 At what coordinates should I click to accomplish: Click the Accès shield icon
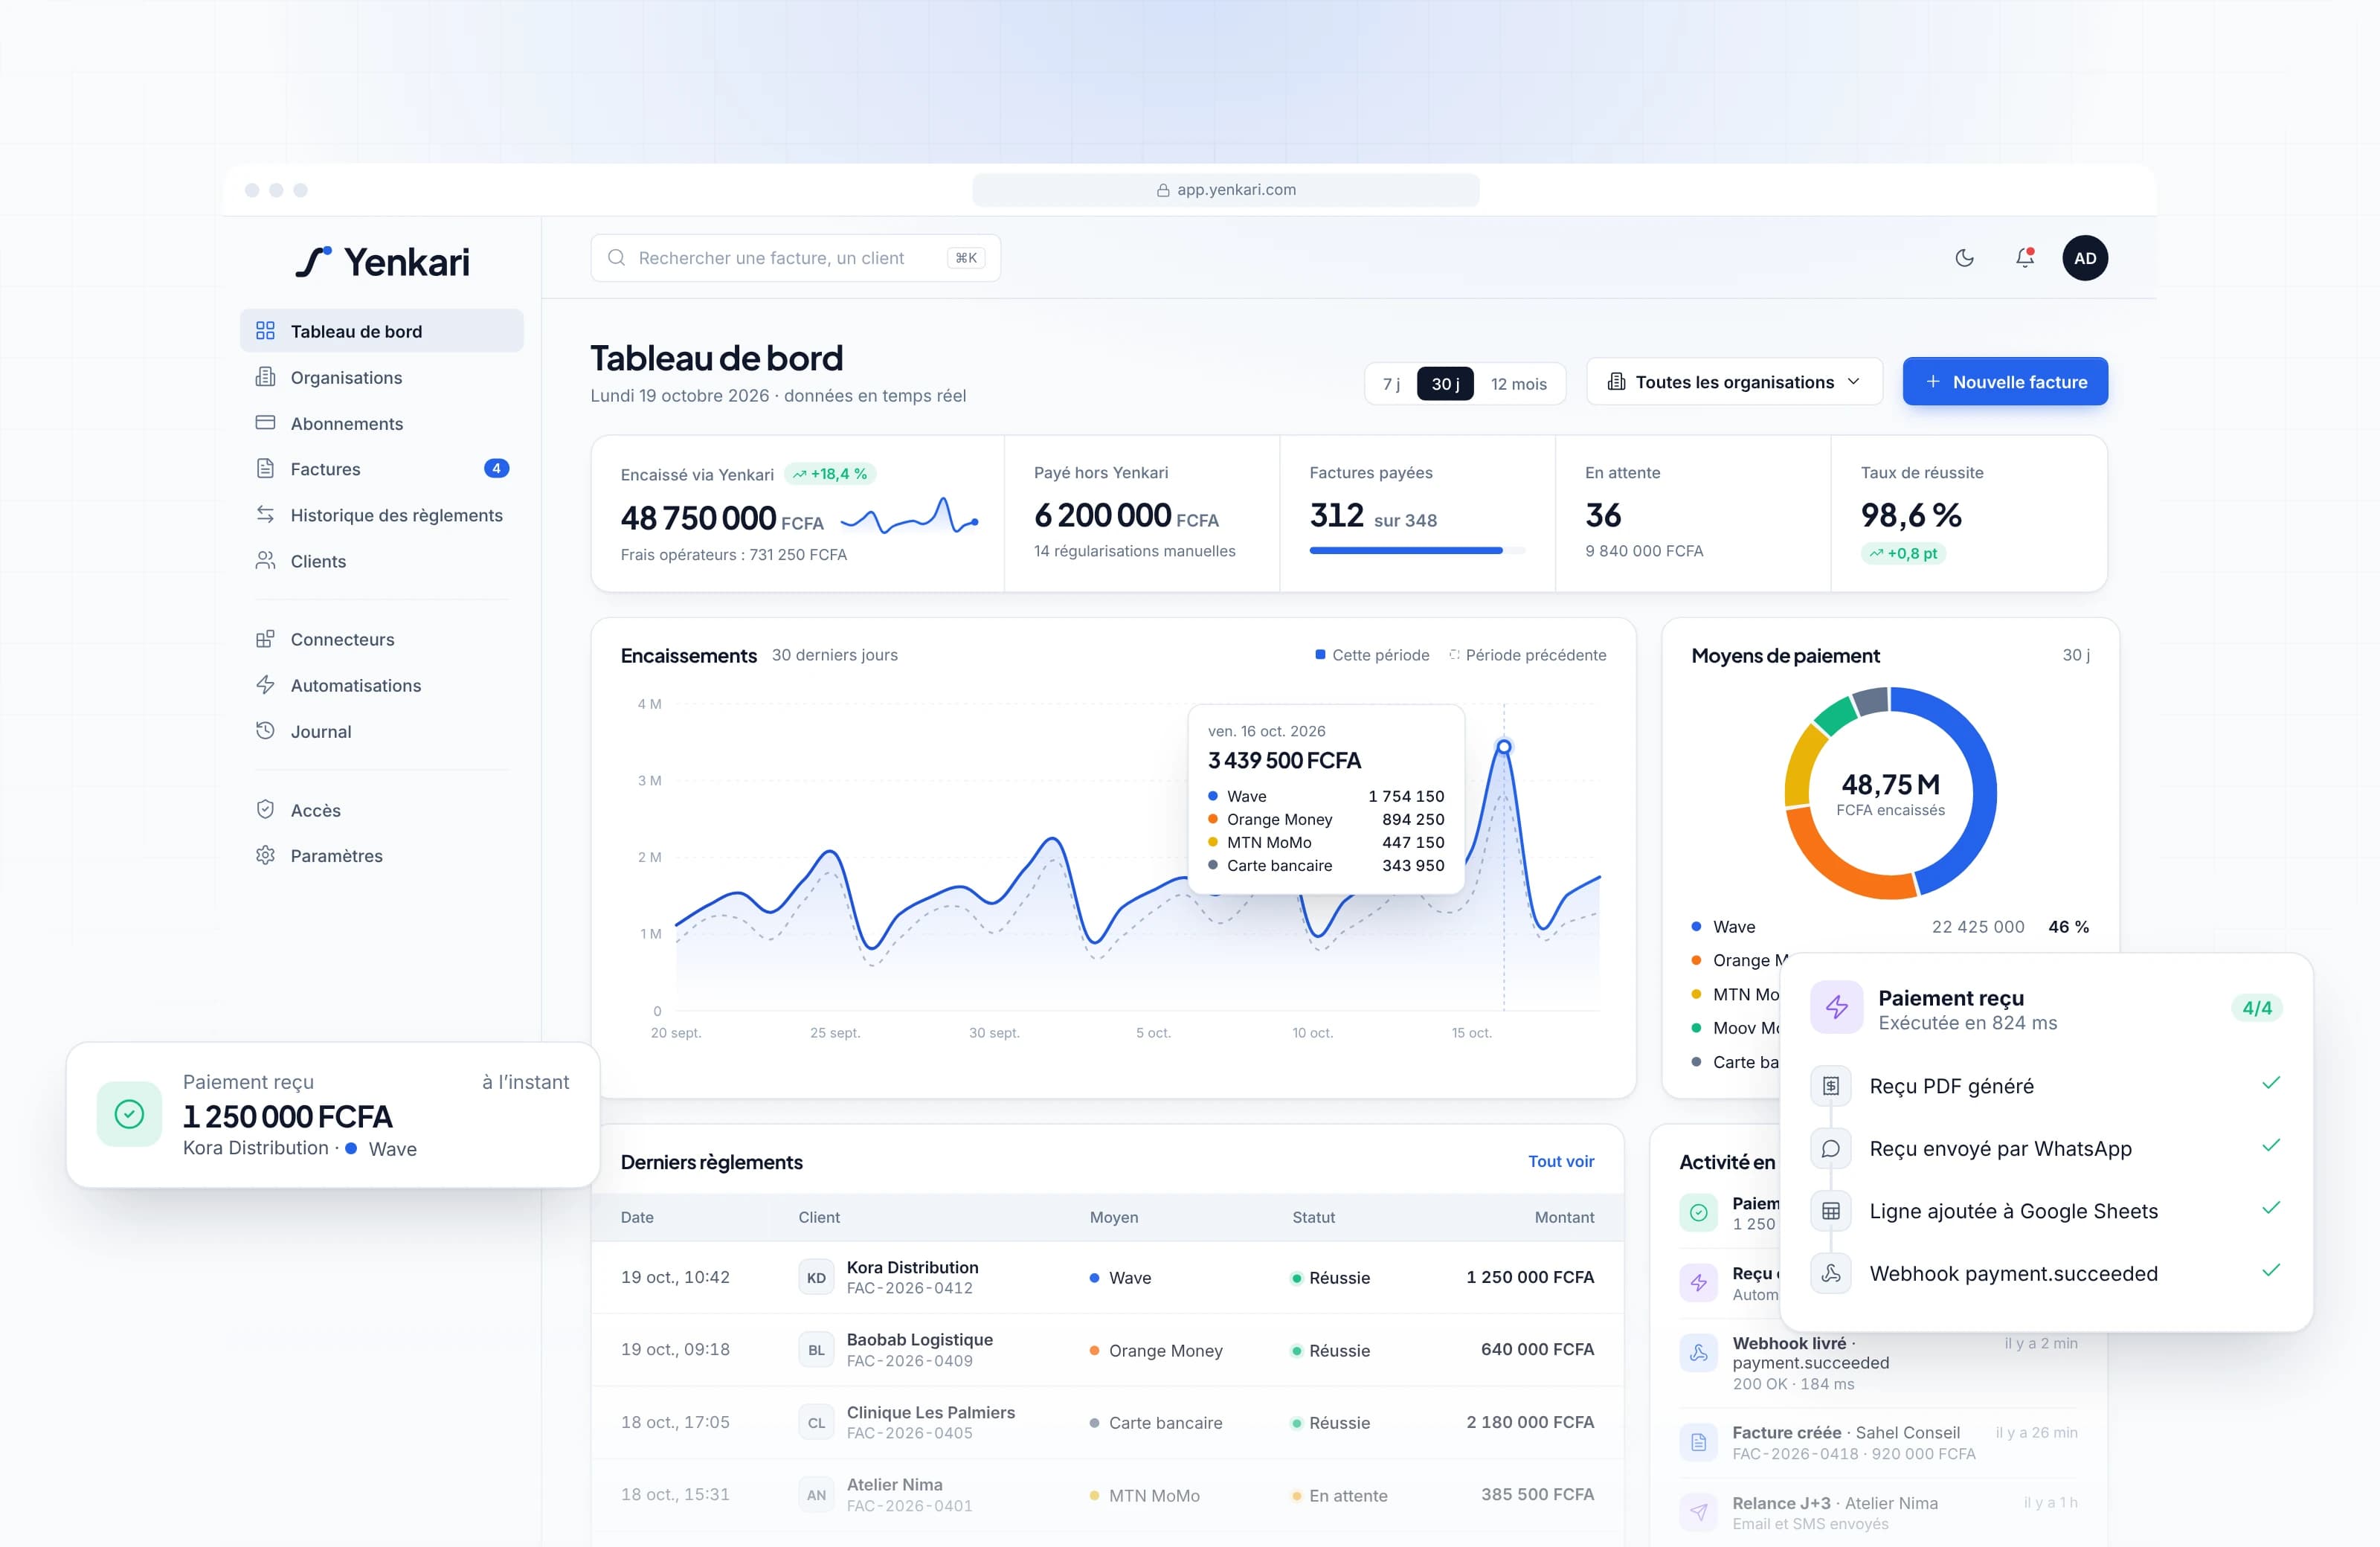tap(265, 810)
